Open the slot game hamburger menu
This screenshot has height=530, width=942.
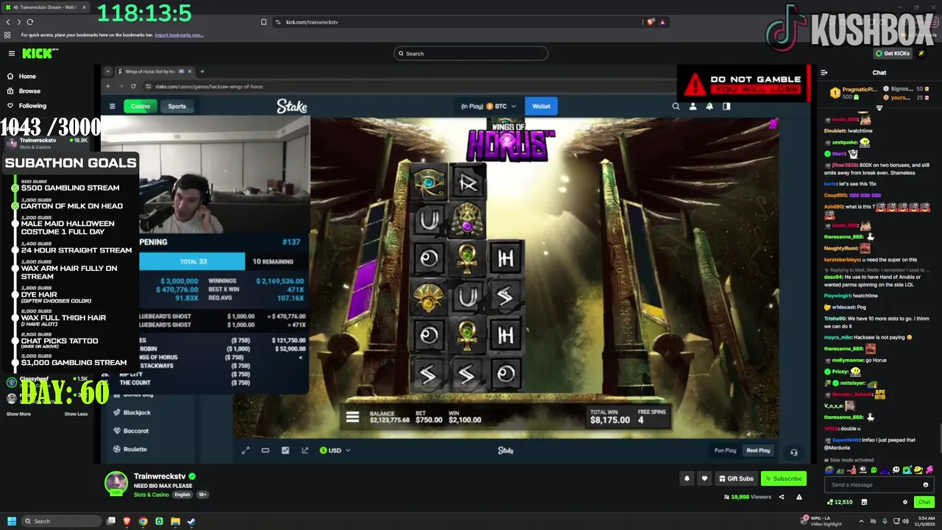pos(353,417)
